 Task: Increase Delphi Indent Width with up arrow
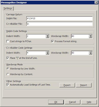pyautogui.click(x=48, y=35)
